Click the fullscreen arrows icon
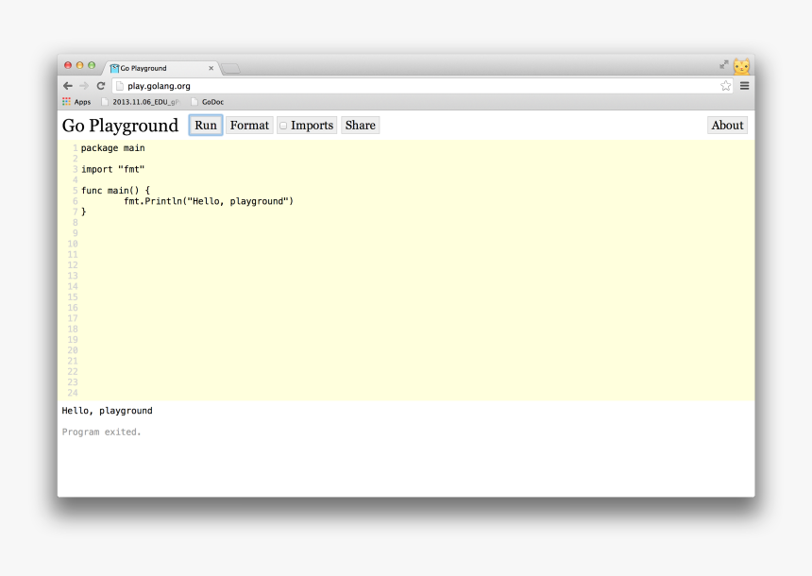 pos(724,64)
